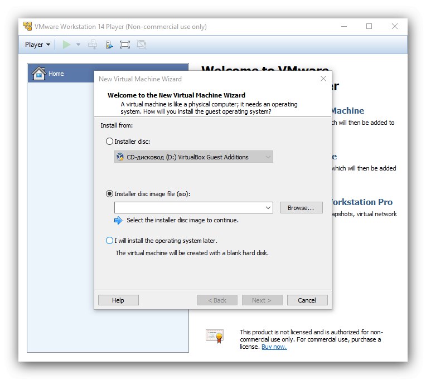Open the CD drive selection dropdown
Screen dimensions: 426x380
[x=193, y=157]
